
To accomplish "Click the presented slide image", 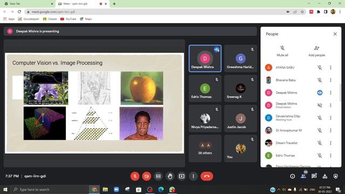I will coord(94,103).
